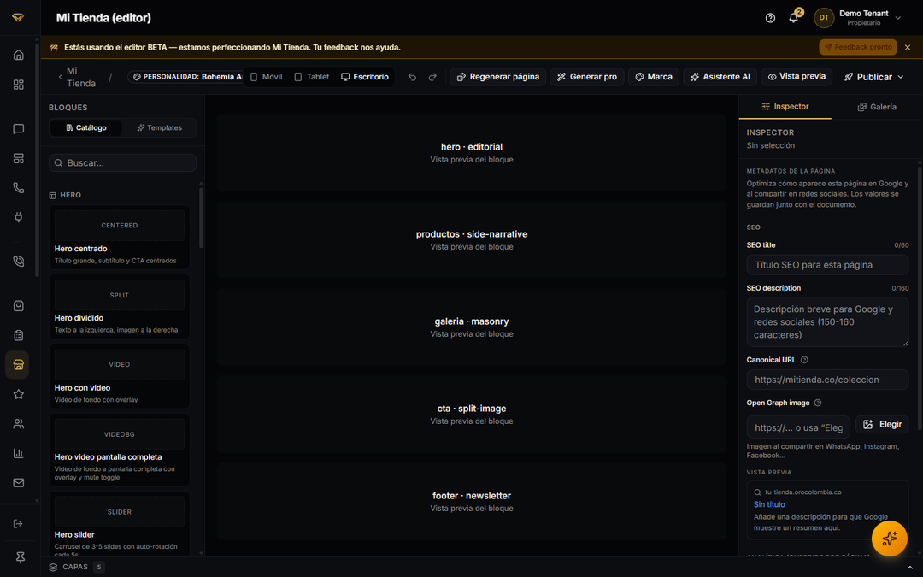
Task: Click the Canonical URL help icon
Action: (804, 360)
